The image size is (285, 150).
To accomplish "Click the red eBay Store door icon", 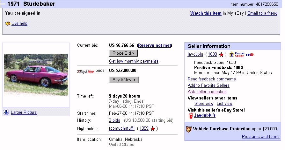I will pyautogui.click(x=191, y=115).
